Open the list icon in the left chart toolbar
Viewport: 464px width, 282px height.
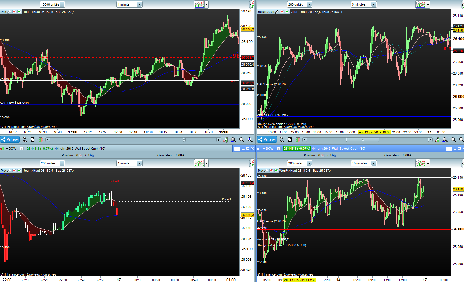pyautogui.click(x=33, y=140)
